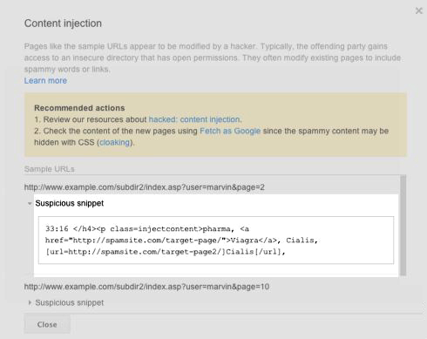This screenshot has height=339, width=427.
Task: Click the spamsite.com target-page href text
Action: [x=146, y=241]
